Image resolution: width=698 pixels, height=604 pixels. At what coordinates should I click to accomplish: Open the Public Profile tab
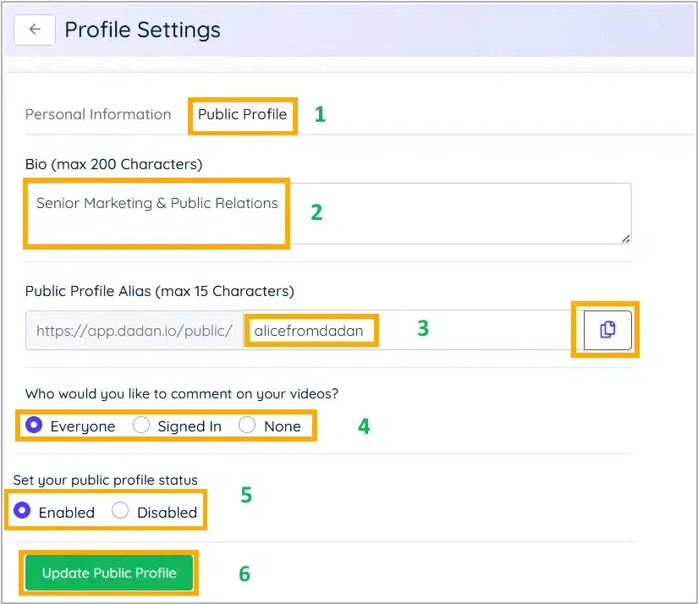[242, 113]
